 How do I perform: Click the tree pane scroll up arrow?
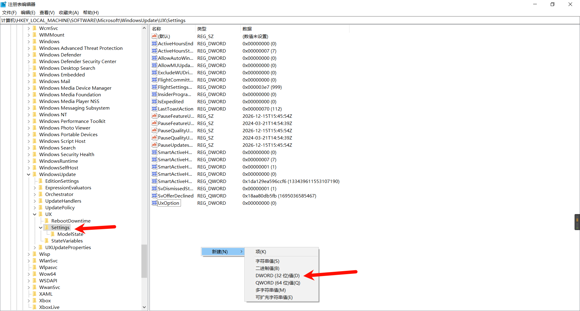tap(144, 28)
